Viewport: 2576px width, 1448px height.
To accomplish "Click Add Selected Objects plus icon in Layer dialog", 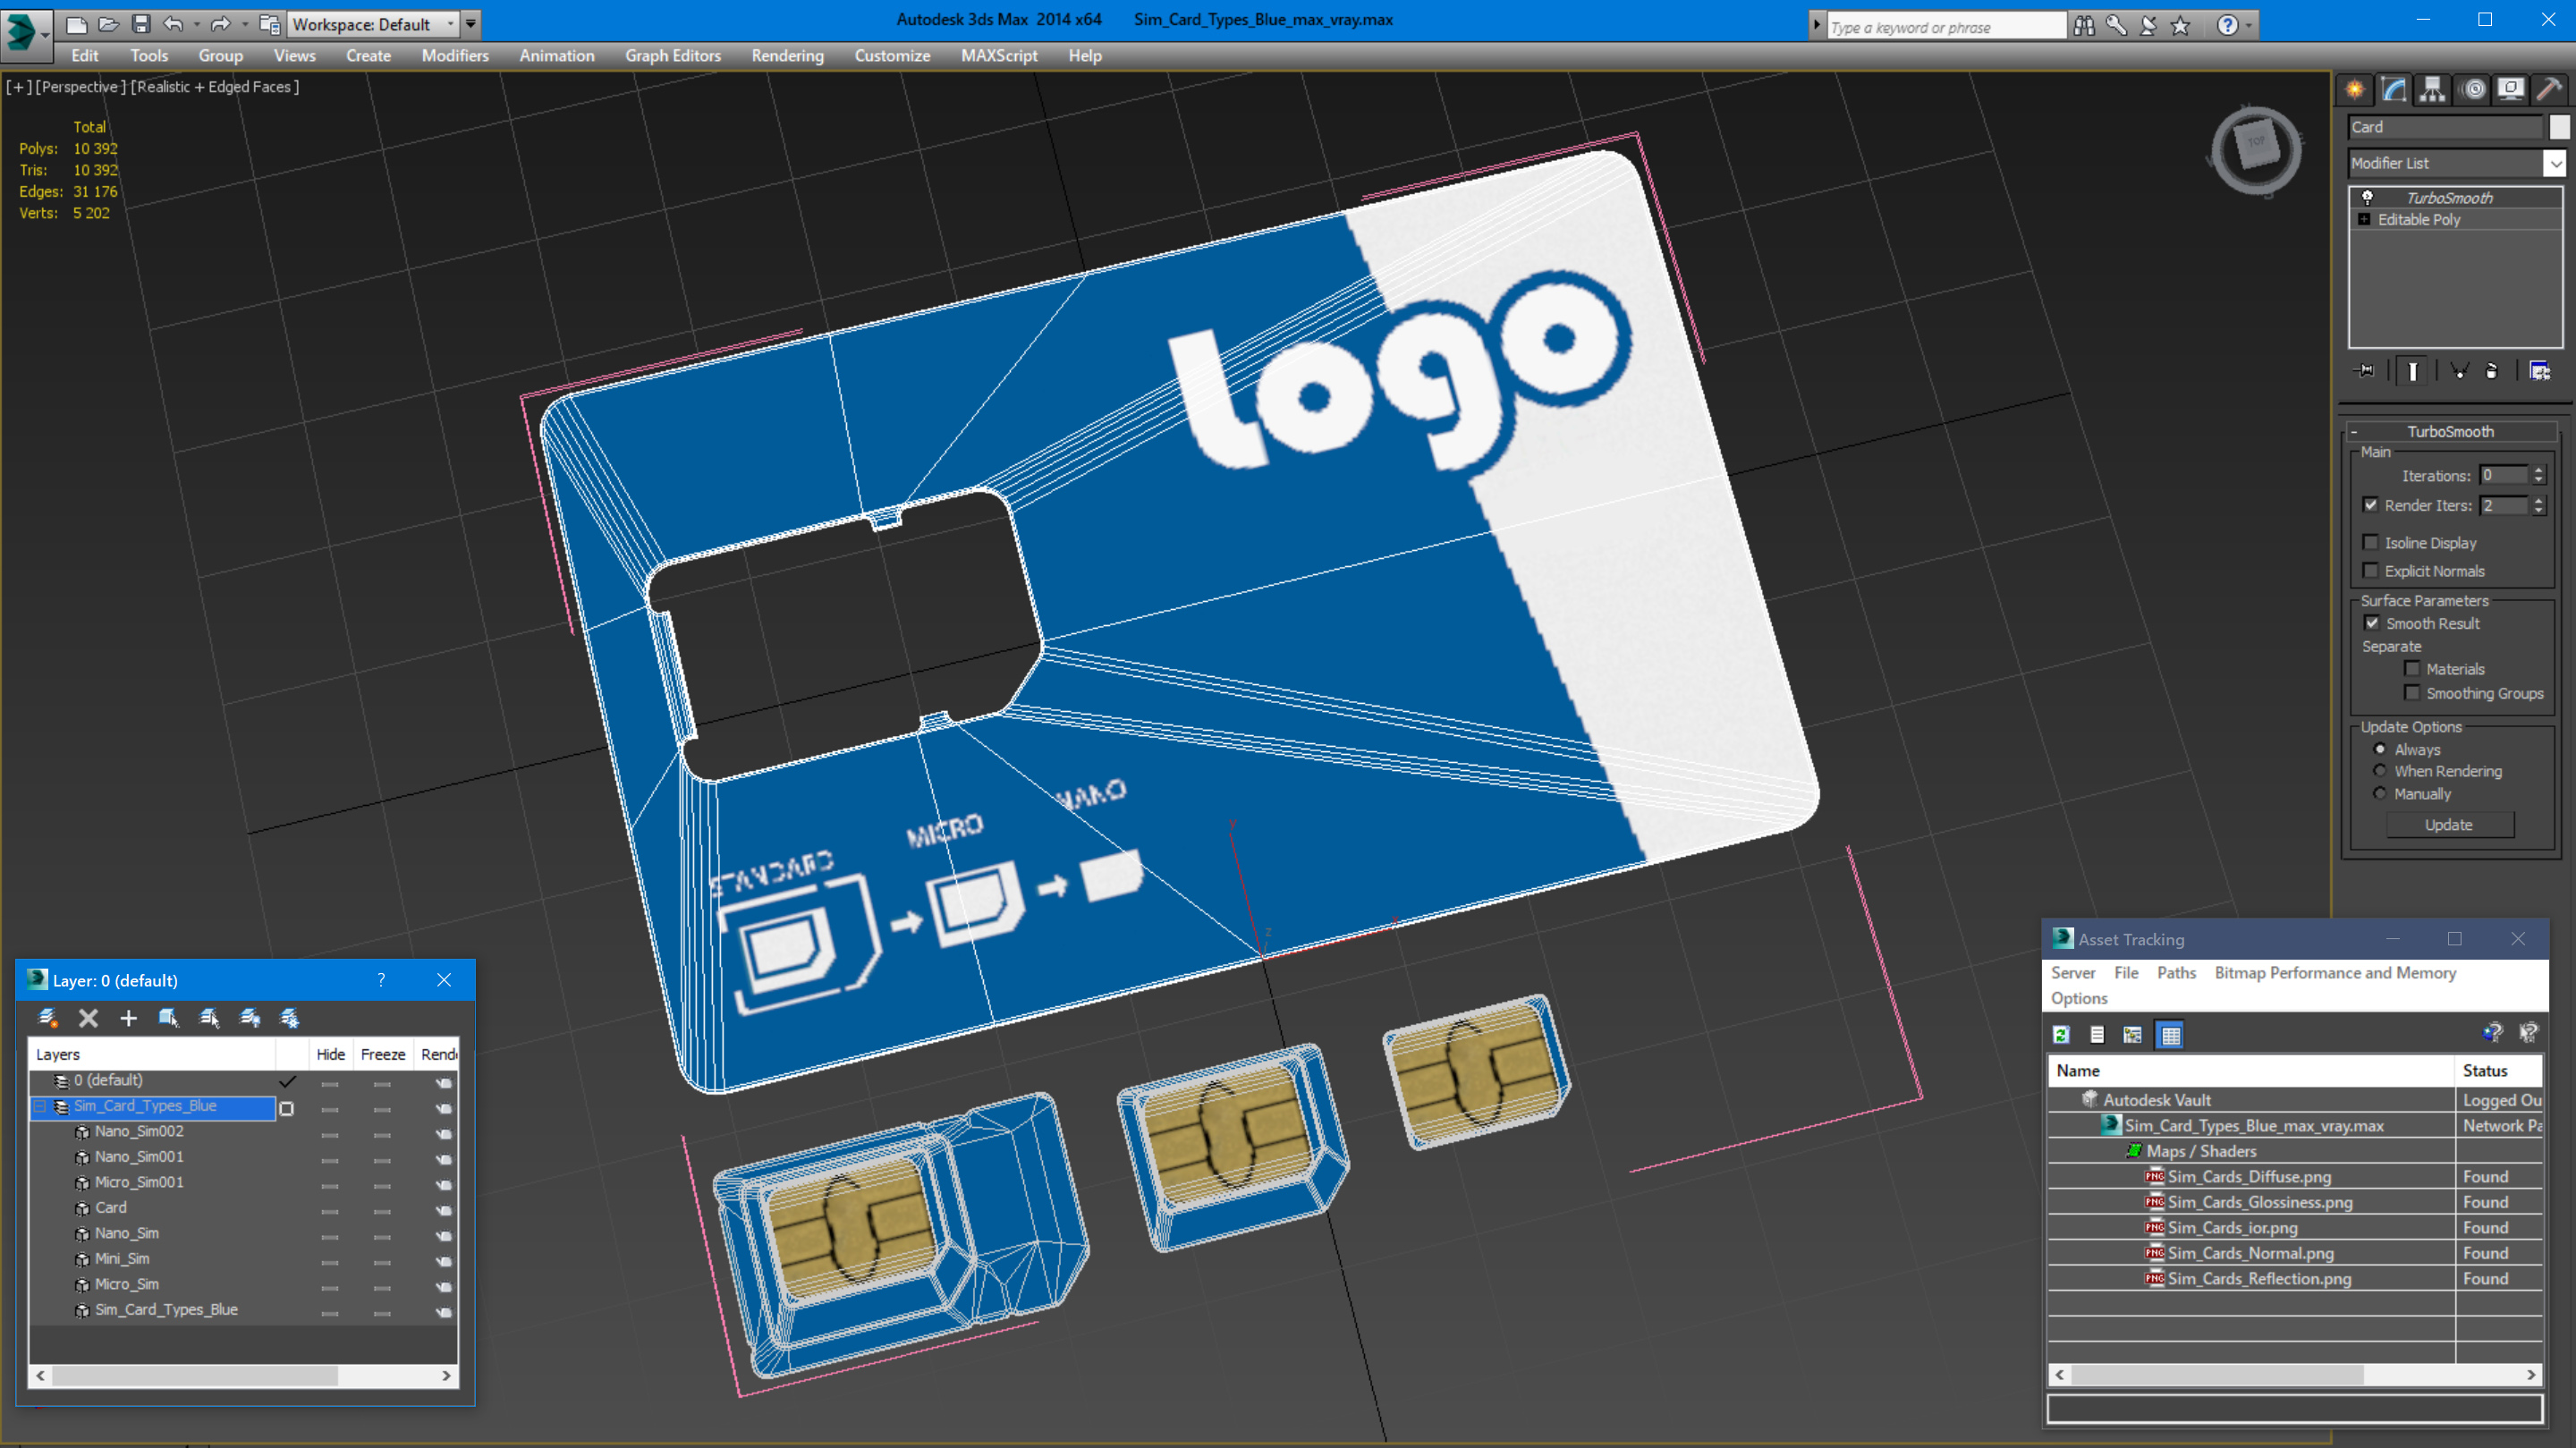I will coord(128,1018).
